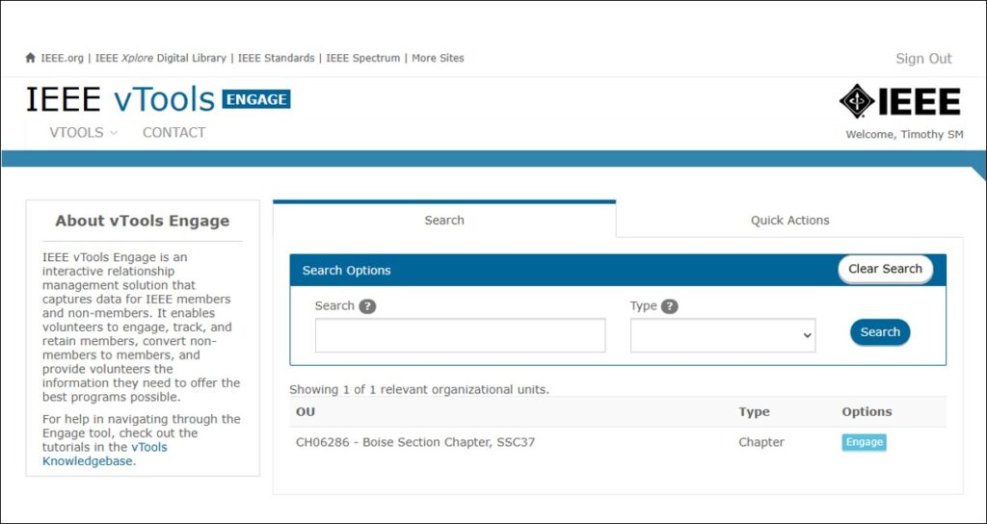Open IEEE Xplore Digital Library link
The width and height of the screenshot is (987, 524).
[161, 58]
